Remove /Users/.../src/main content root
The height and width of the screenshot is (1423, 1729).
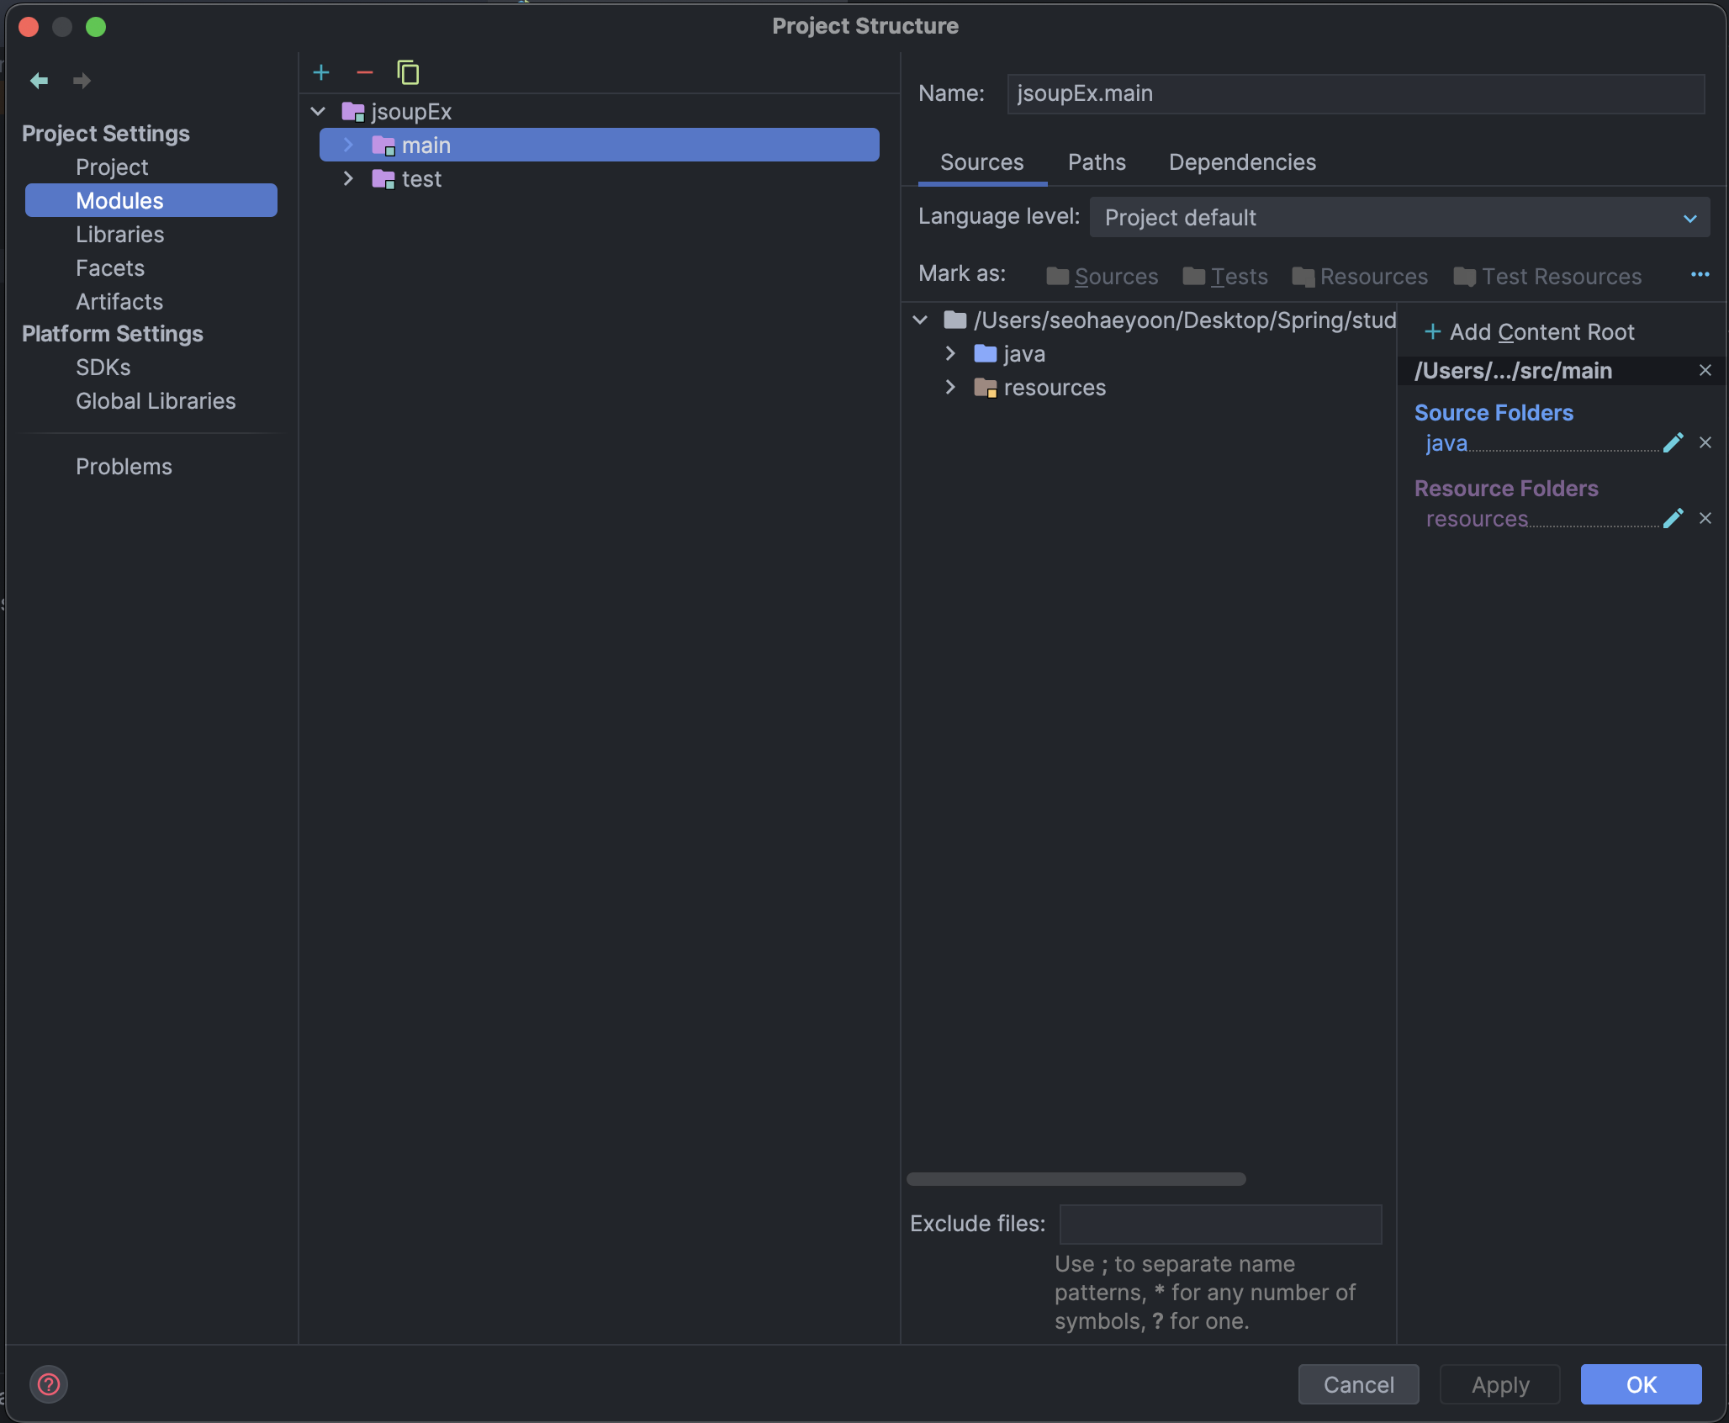(x=1705, y=371)
